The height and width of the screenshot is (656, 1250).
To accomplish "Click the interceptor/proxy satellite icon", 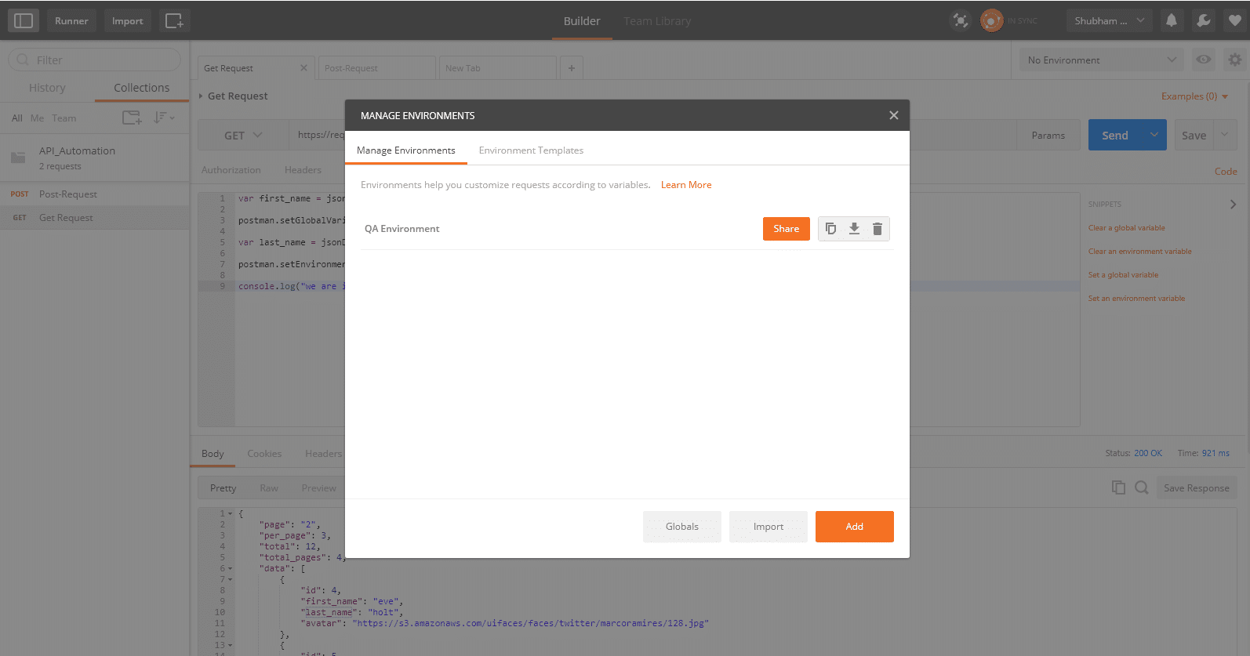I will (x=961, y=20).
